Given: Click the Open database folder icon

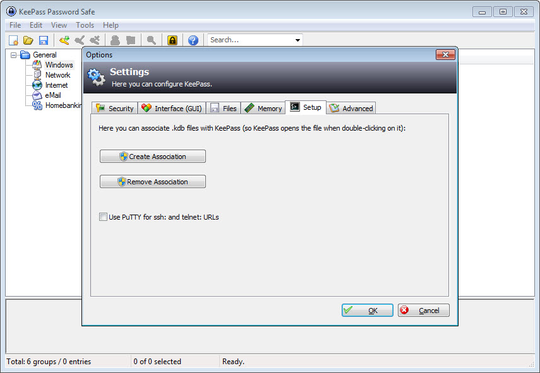Looking at the screenshot, I should click(x=28, y=40).
